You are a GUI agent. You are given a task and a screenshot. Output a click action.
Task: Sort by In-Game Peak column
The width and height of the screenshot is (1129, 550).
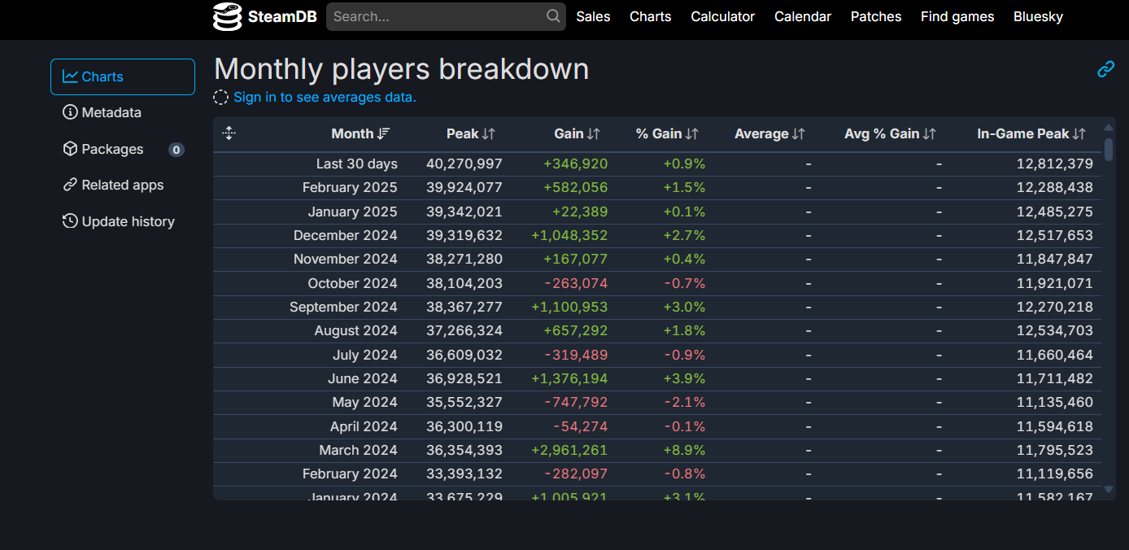[1031, 133]
